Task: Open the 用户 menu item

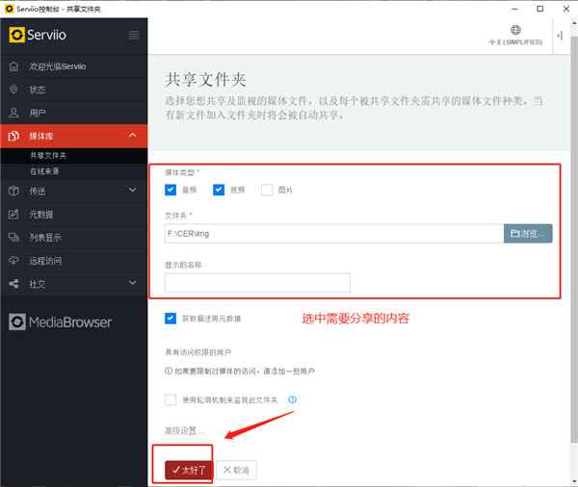Action: (74, 113)
